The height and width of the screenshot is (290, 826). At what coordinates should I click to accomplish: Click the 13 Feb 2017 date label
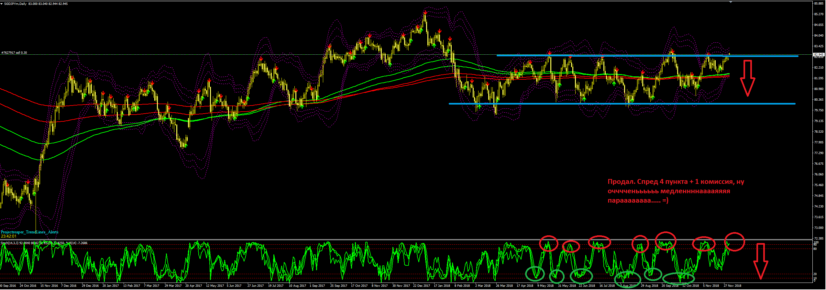tap(132, 286)
